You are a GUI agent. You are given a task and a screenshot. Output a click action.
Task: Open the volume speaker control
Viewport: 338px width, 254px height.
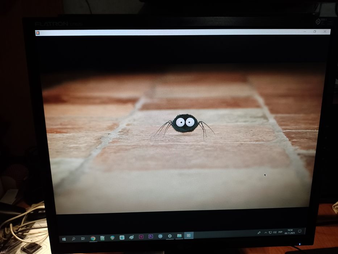coord(275,232)
